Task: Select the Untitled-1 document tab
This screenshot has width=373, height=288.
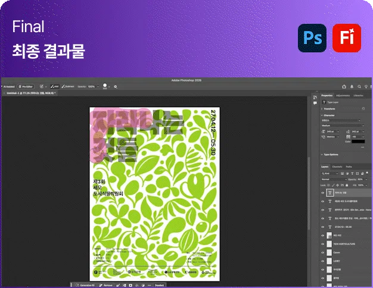Action: click(31, 93)
